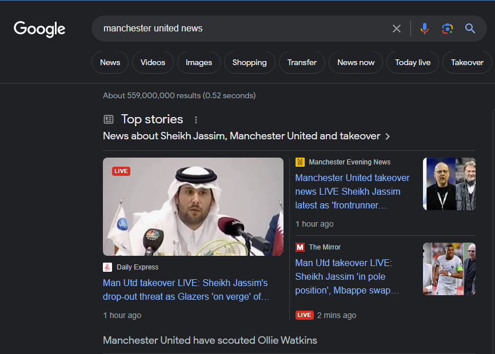Click in the search field text
Screen dimensions: 495x354
click(x=153, y=29)
